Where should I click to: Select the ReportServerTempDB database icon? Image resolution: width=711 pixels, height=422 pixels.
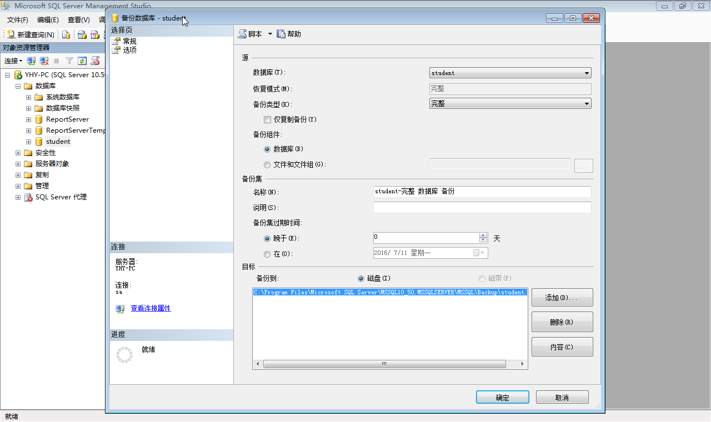click(x=39, y=130)
